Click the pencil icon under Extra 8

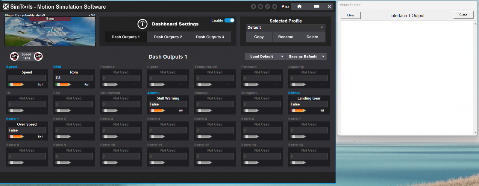[x=16, y=163]
